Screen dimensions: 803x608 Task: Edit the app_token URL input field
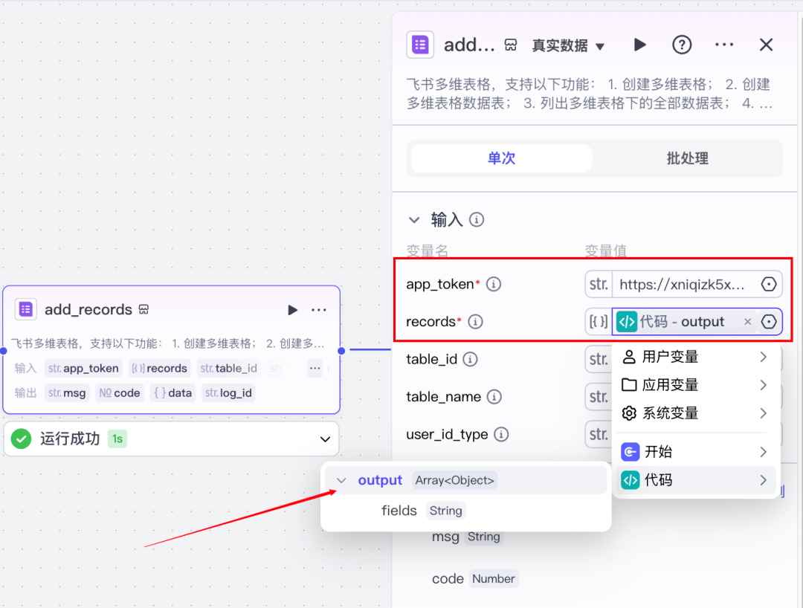683,285
